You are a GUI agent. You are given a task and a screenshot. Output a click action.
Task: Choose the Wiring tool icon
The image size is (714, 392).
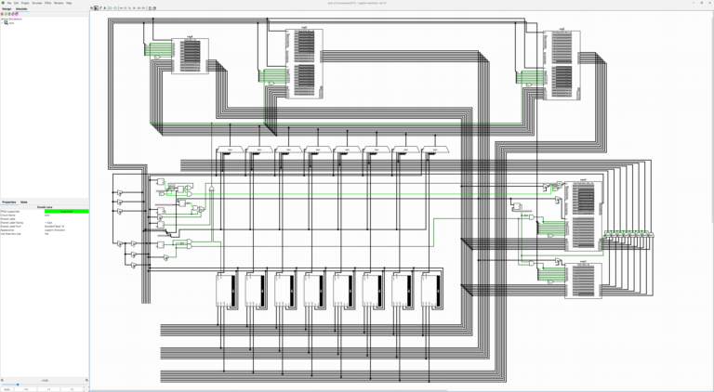(x=100, y=7)
